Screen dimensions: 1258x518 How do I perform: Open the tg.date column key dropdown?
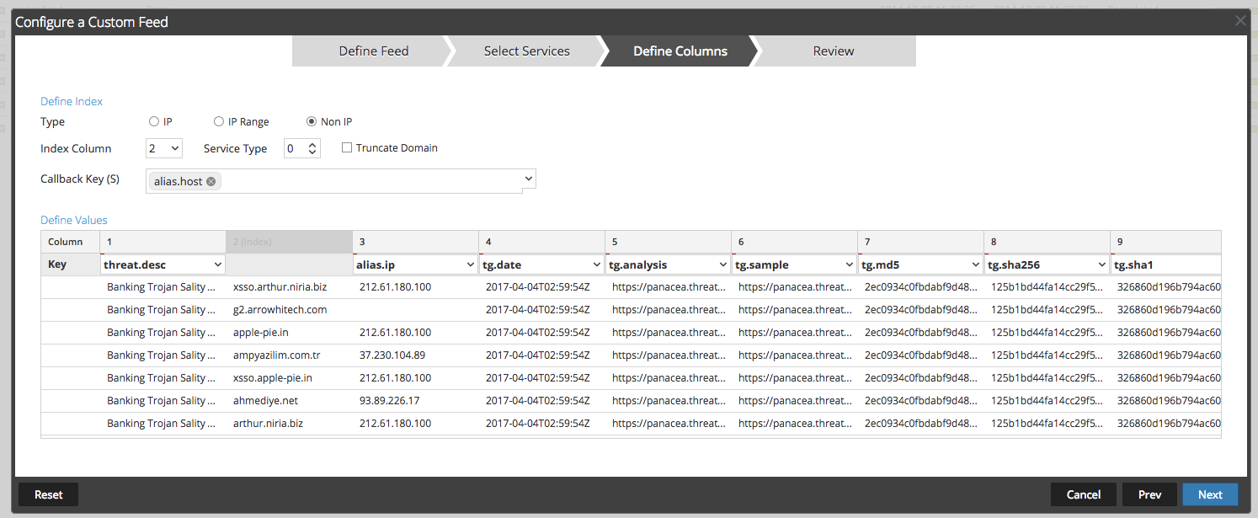[596, 264]
